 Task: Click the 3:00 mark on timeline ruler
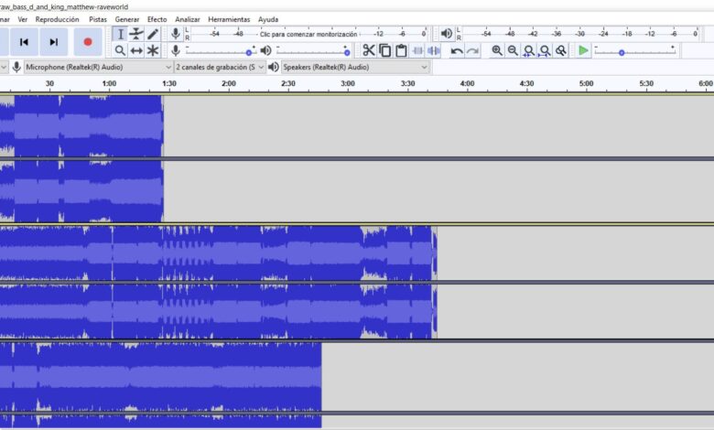[x=348, y=84]
